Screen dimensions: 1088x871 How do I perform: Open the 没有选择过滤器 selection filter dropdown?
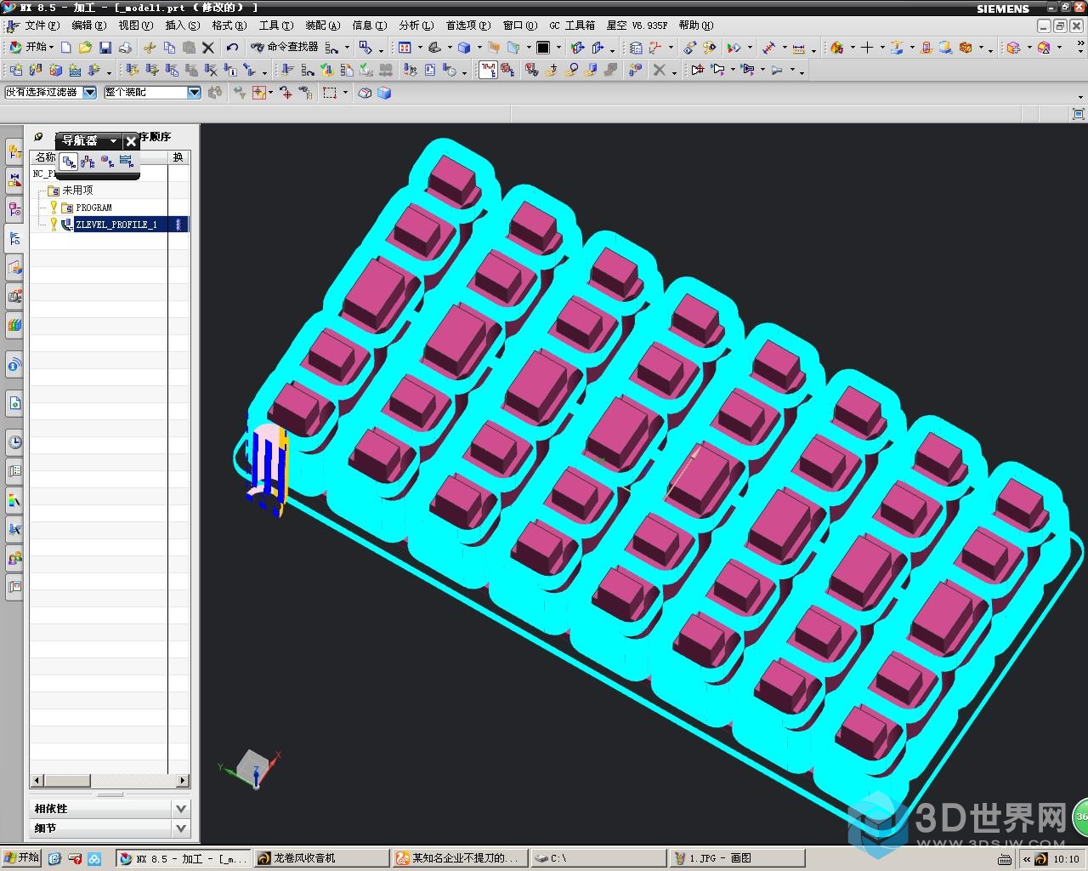(90, 92)
